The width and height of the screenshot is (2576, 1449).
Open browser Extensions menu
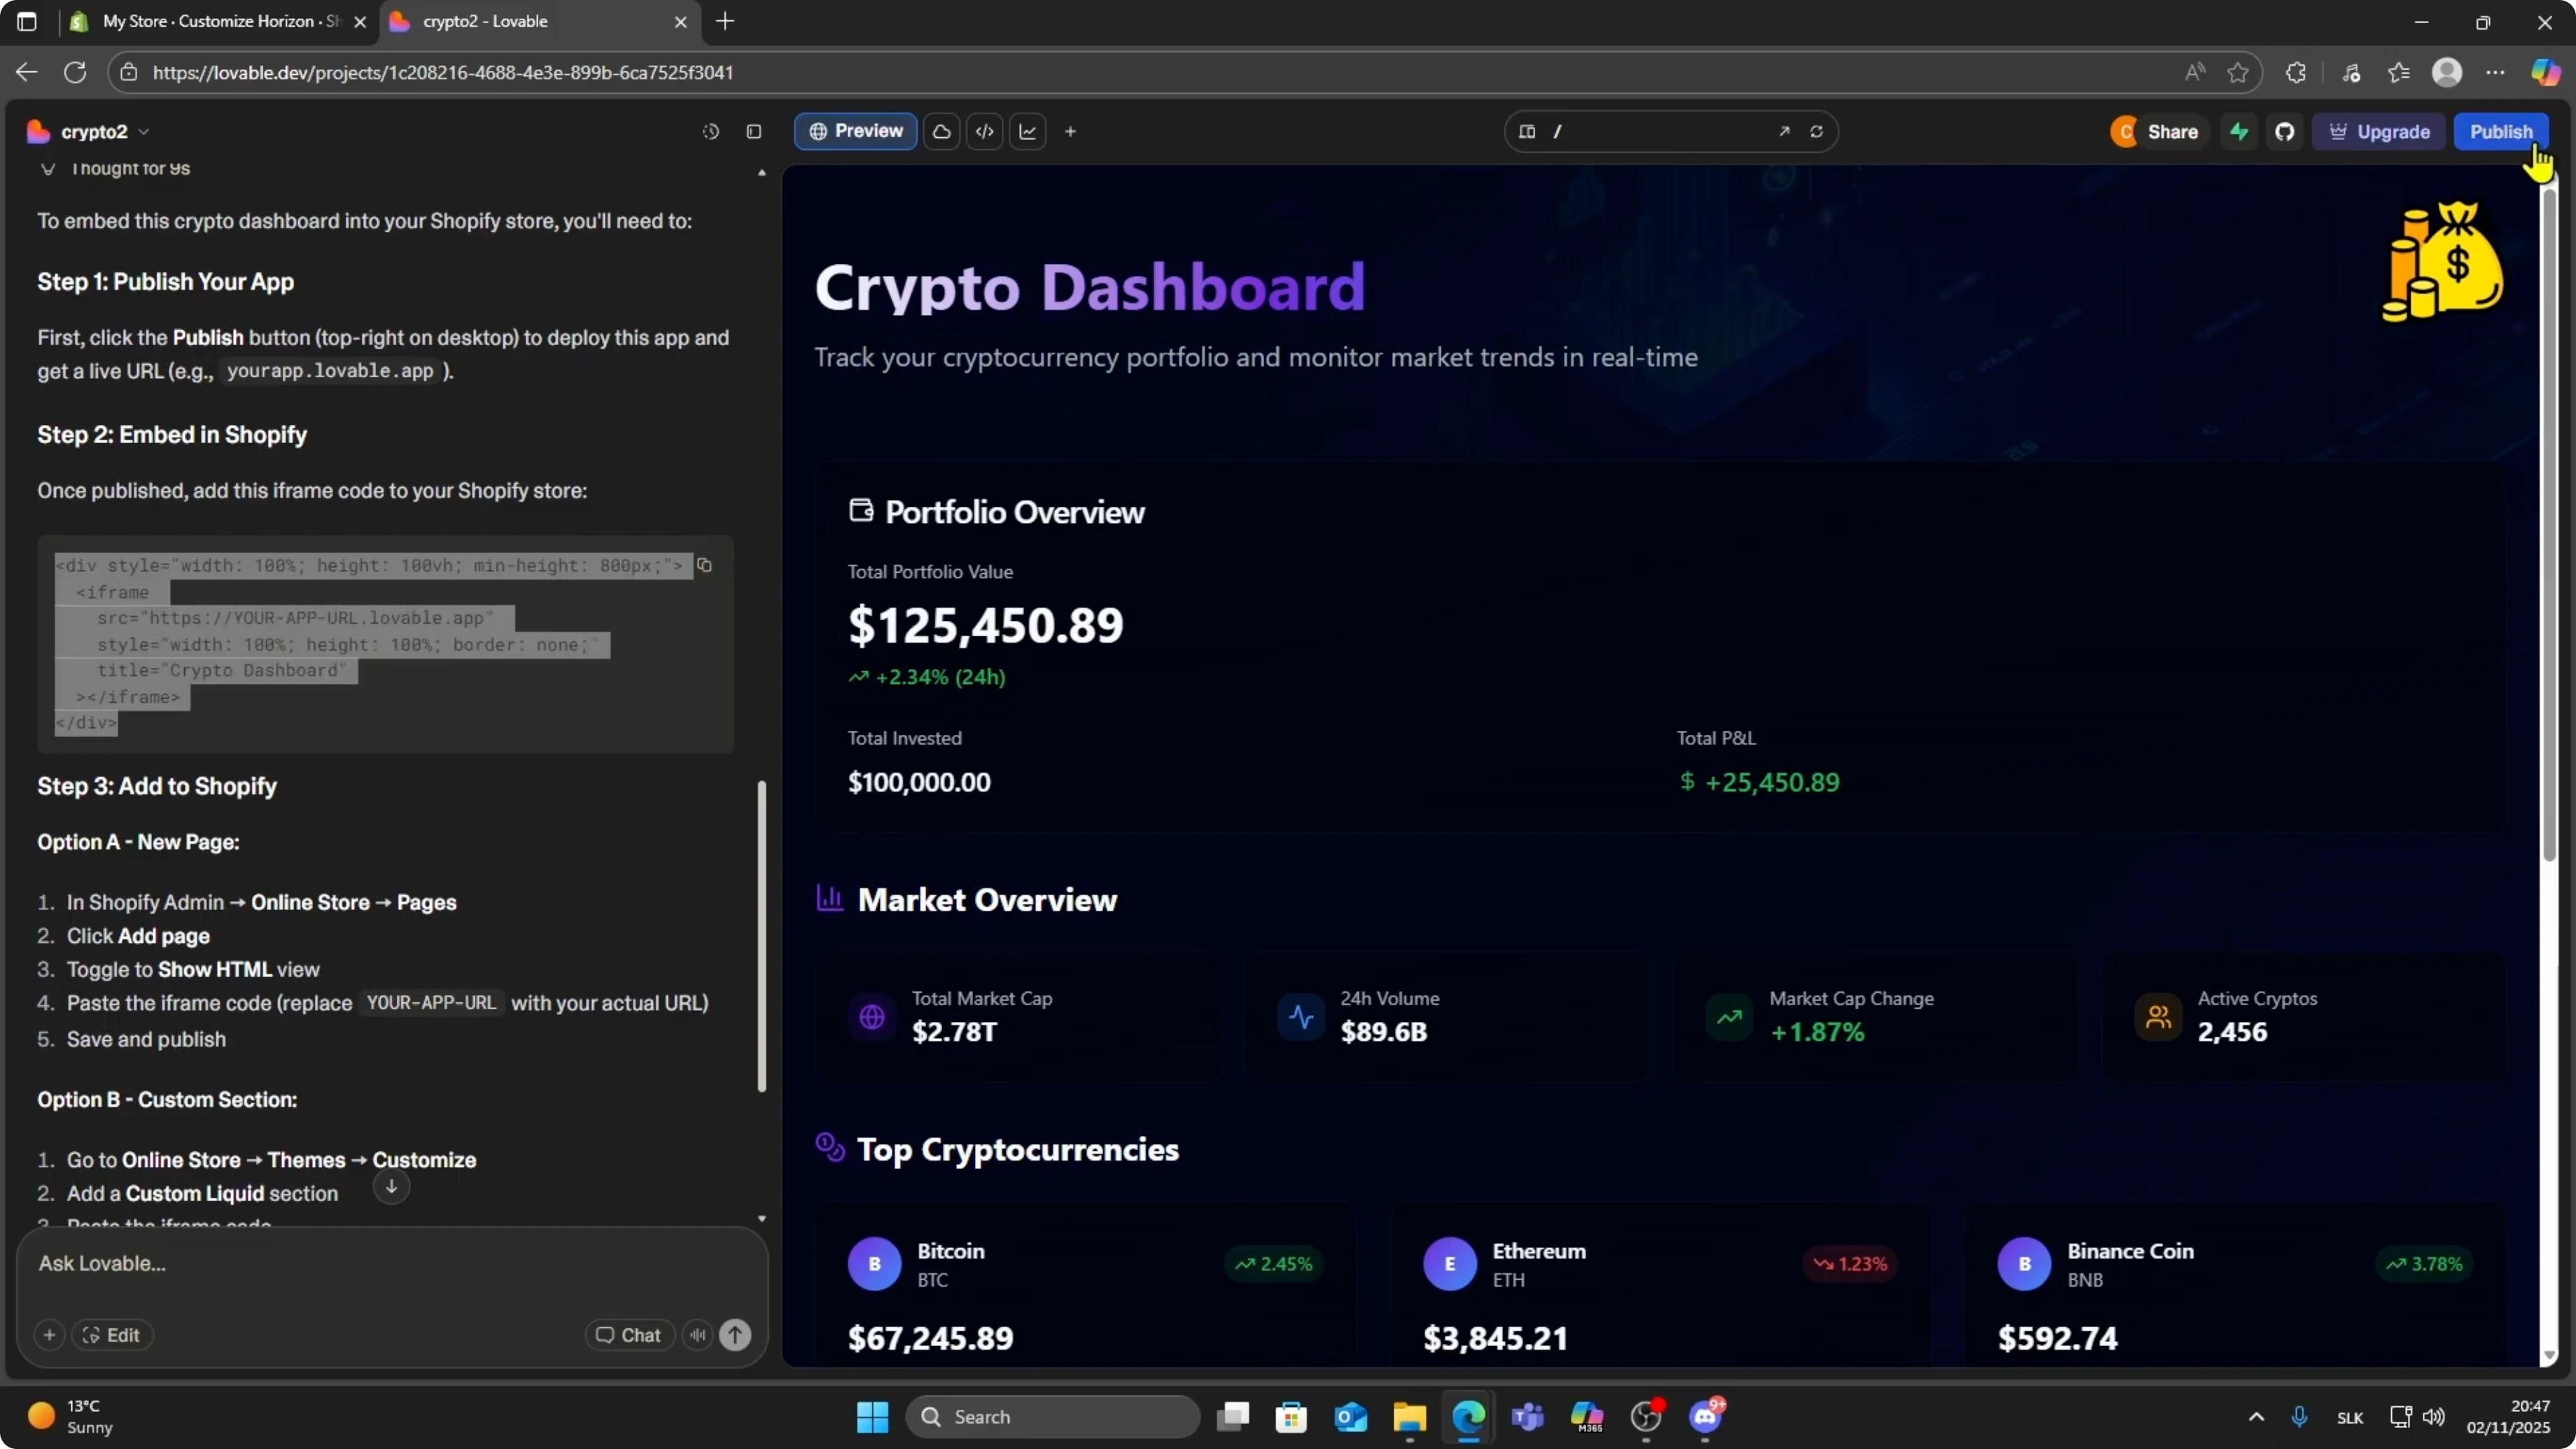click(2296, 72)
